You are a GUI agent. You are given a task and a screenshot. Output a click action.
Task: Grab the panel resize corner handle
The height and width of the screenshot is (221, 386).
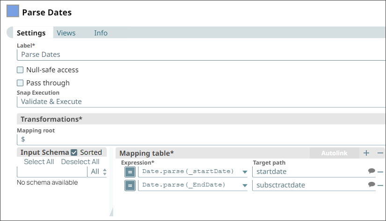pyautogui.click(x=111, y=212)
